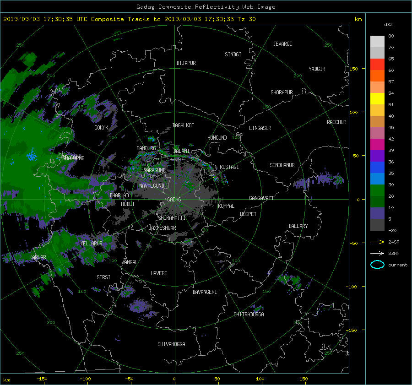Pick the orange legend swatch at 60 dBZ

377,76
